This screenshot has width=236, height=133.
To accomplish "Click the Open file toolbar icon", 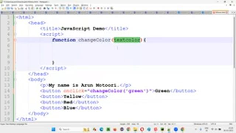I will (6, 8).
